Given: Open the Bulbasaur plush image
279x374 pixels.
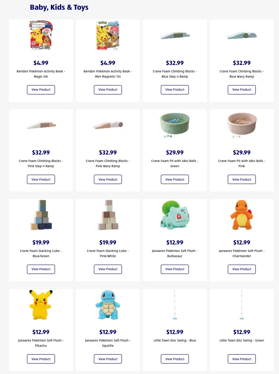Looking at the screenshot, I should (x=175, y=215).
